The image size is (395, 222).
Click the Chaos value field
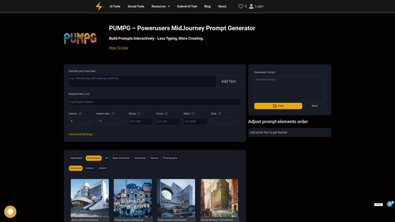pyautogui.click(x=168, y=121)
